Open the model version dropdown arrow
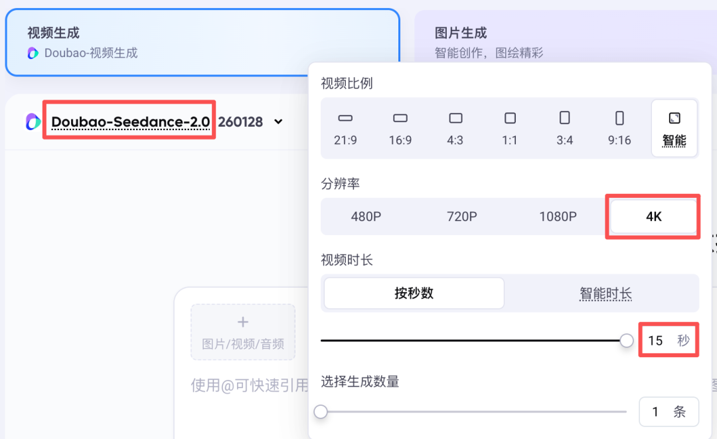 278,122
